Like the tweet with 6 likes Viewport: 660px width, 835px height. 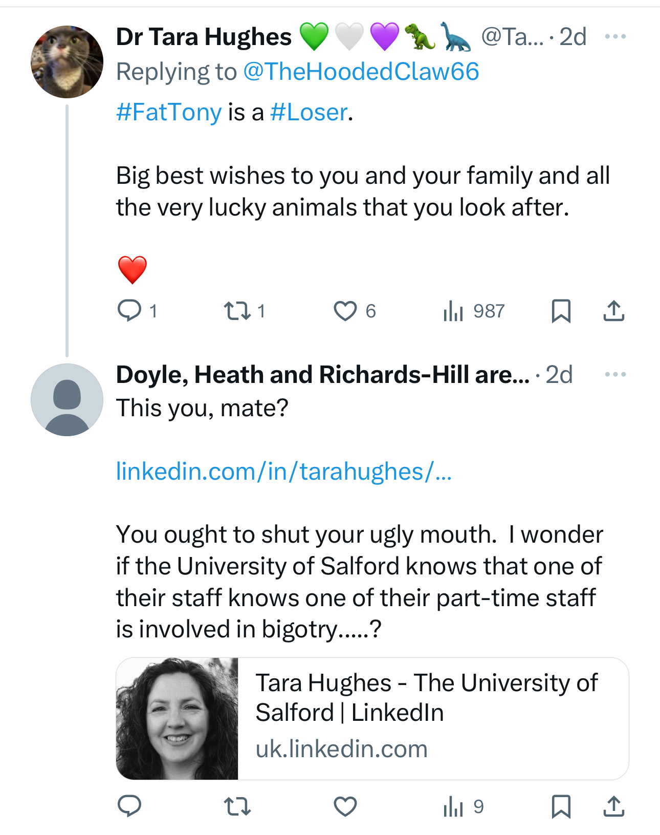[345, 310]
